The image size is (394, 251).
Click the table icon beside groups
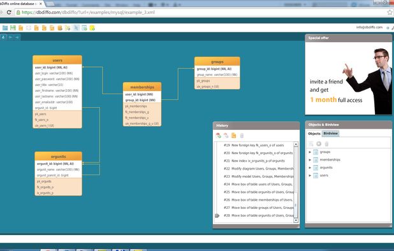pos(316,152)
